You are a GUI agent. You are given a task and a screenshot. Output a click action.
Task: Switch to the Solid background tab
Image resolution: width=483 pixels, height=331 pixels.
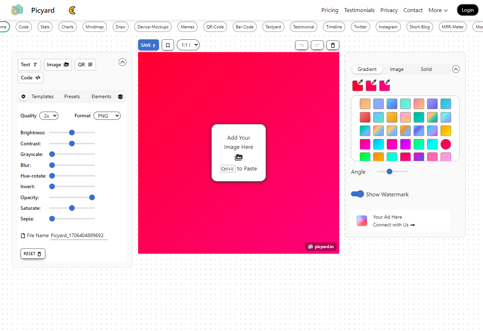point(426,69)
